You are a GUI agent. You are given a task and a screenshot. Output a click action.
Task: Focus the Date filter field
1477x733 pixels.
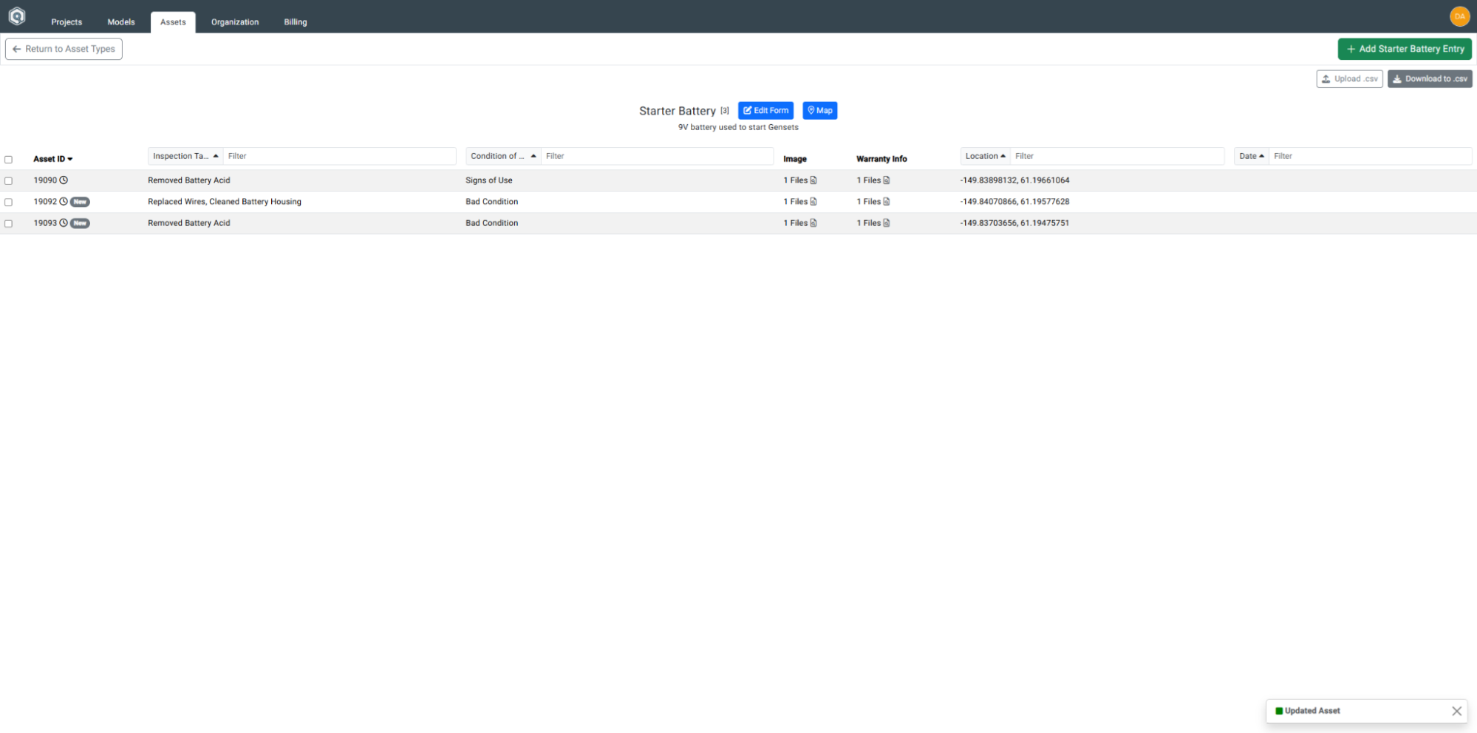[x=1370, y=156]
